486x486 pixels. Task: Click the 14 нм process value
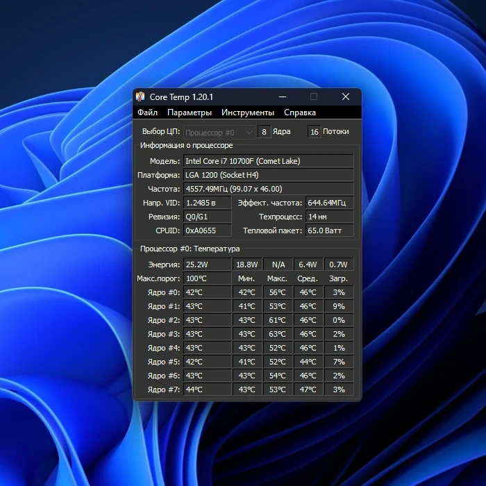pyautogui.click(x=330, y=217)
